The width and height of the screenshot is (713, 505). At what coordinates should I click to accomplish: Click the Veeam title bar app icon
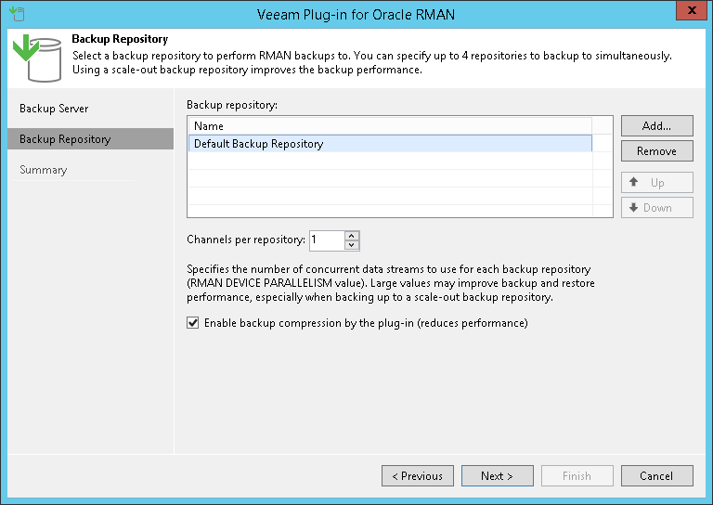pos(17,14)
